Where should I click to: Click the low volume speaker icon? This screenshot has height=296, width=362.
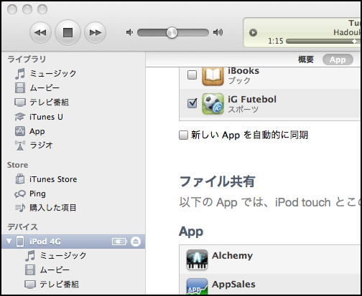[x=129, y=32]
